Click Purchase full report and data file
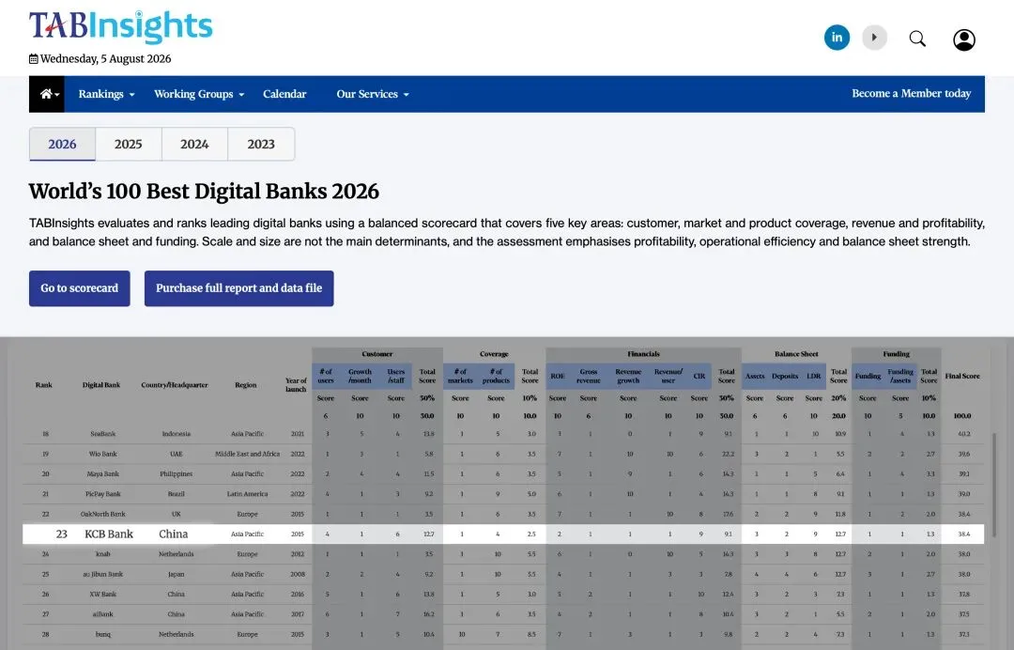Screen dimensions: 1014x650 tap(238, 288)
